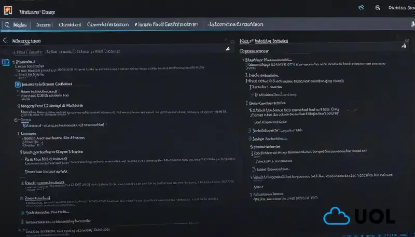Click the underlined first sub-tab in left panel
Screen dimensions: 415x237
(27, 52)
